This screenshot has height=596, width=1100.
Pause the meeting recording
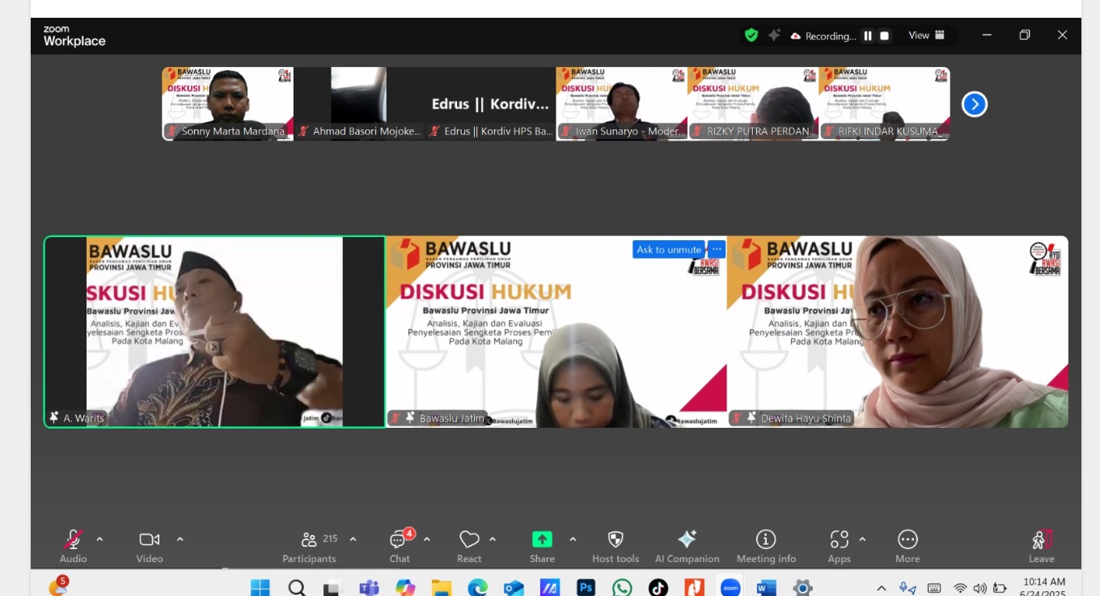pos(868,36)
